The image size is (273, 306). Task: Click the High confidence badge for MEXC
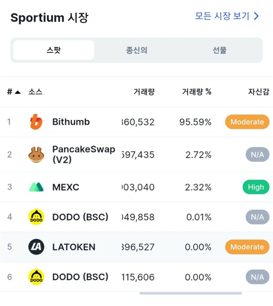256,187
